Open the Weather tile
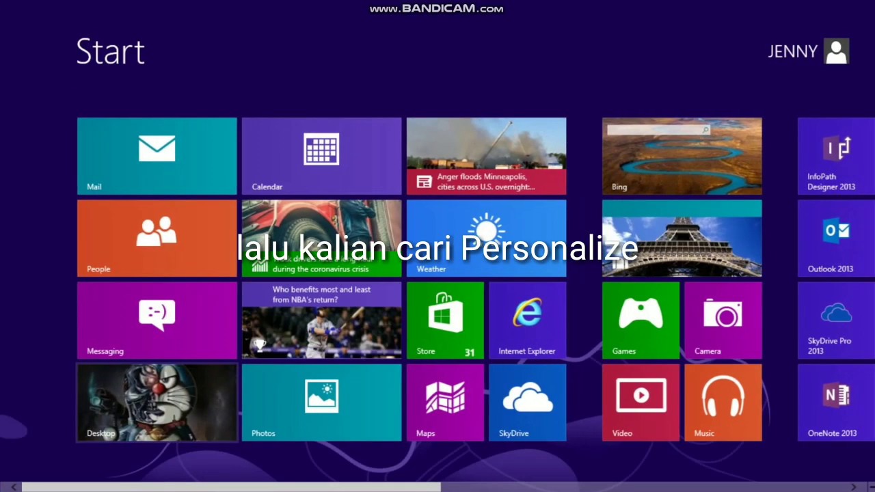This screenshot has height=492, width=875. (x=486, y=238)
